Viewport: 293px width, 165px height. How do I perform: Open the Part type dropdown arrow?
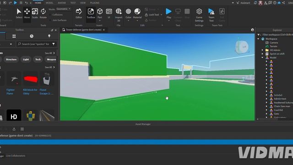100,21
